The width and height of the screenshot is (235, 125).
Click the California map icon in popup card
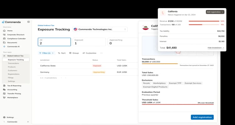(163, 13)
